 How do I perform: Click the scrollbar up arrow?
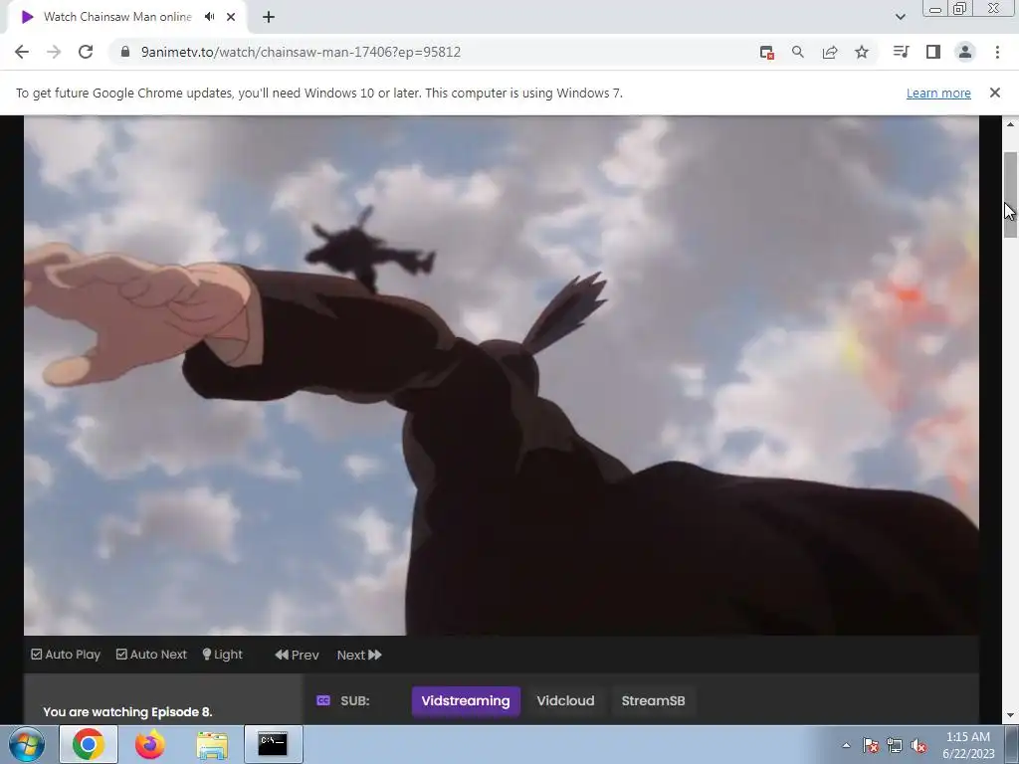[x=1010, y=123]
